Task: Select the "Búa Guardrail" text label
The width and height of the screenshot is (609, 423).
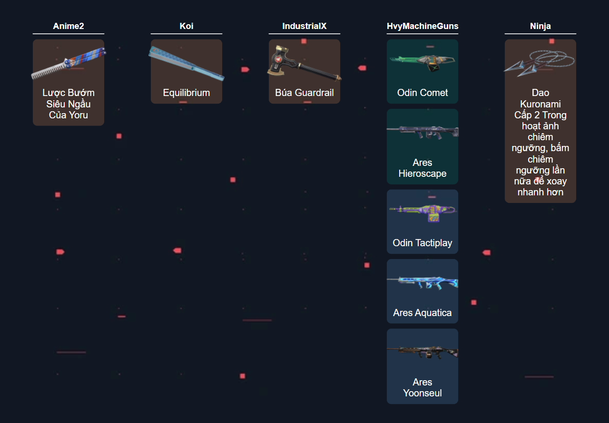Action: (304, 93)
